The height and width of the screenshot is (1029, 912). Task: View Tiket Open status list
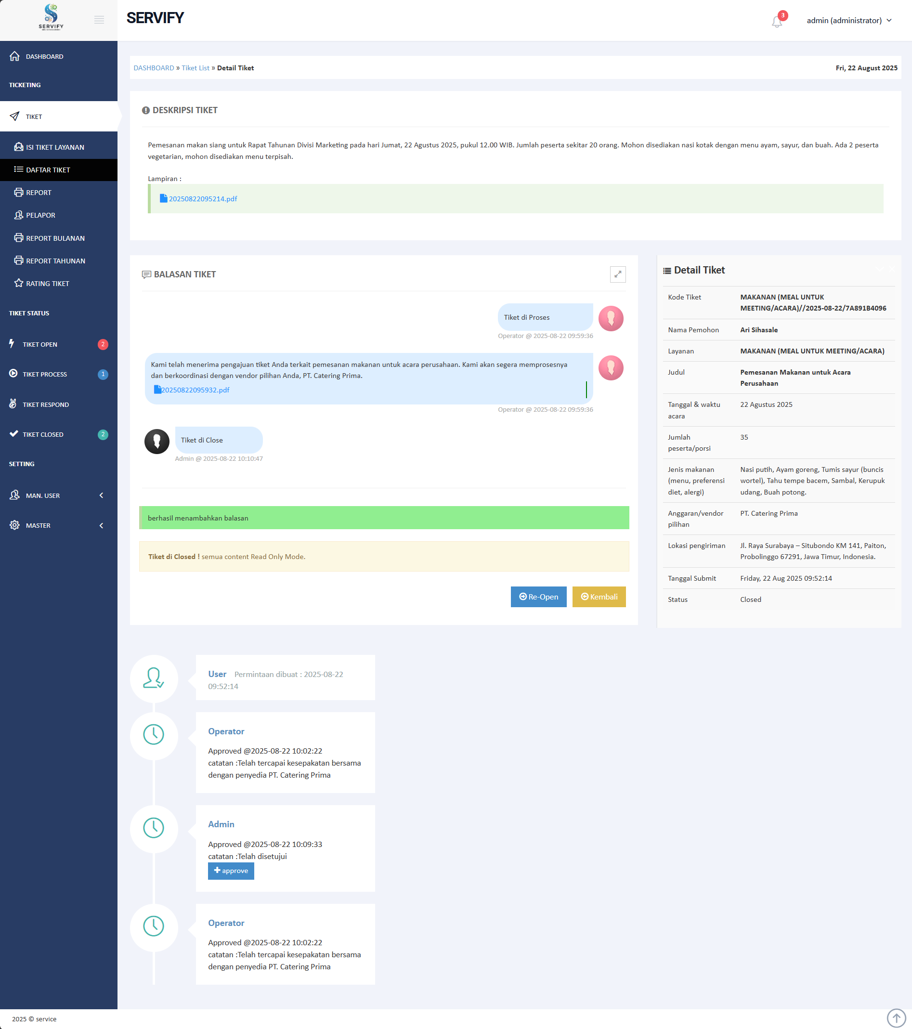(40, 344)
